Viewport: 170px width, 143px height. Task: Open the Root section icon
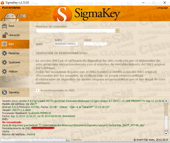5,26
